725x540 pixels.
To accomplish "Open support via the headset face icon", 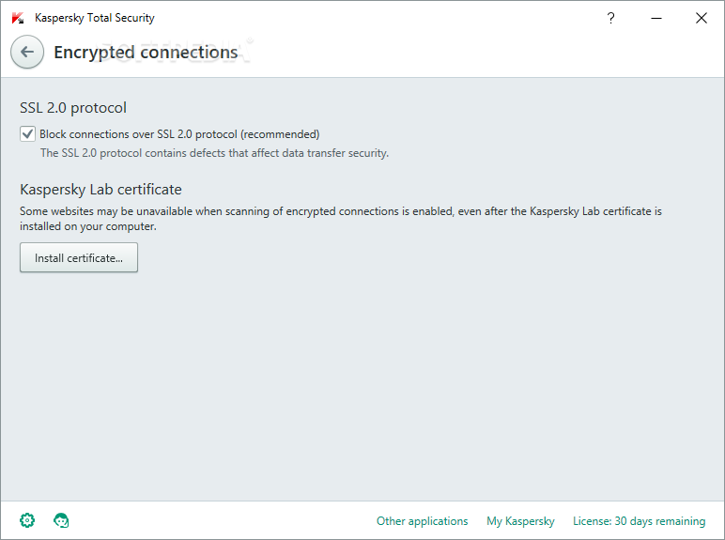I will [x=61, y=520].
